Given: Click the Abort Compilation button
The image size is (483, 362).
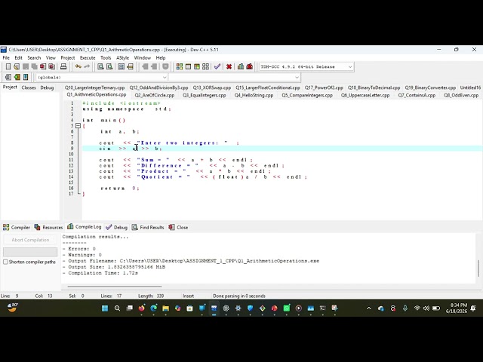Looking at the screenshot, I should pos(30,240).
